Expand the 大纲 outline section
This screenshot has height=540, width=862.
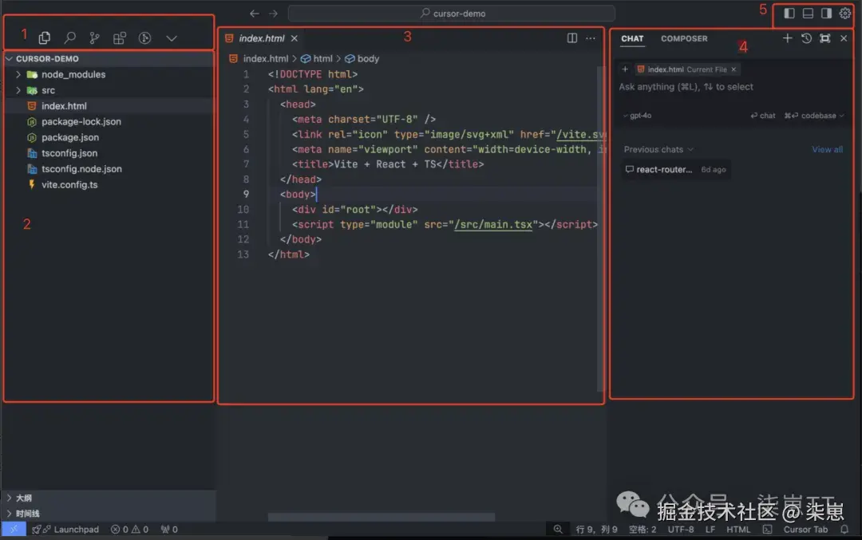click(x=109, y=498)
